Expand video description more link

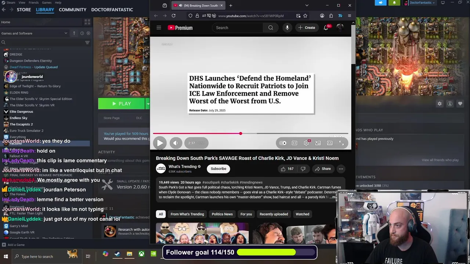pyautogui.click(x=333, y=197)
